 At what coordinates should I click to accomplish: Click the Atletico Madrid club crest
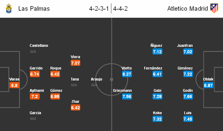(x=214, y=8)
